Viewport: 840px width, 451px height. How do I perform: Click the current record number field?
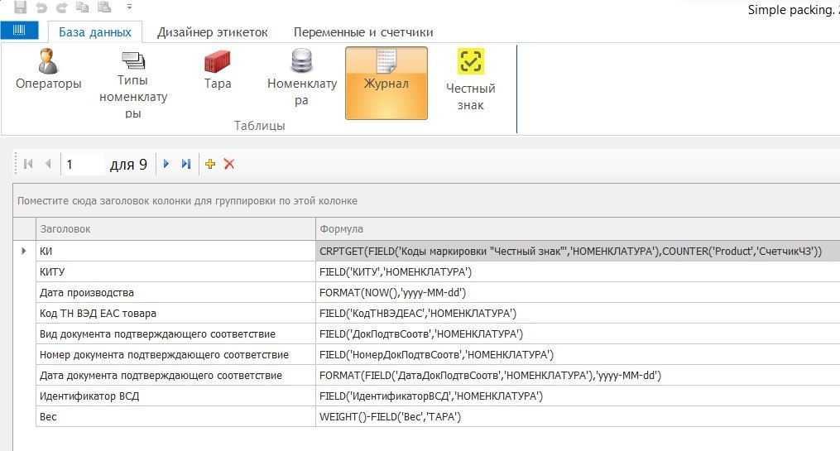point(83,164)
